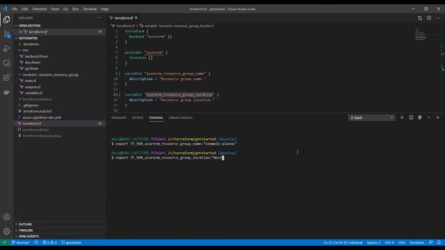This screenshot has width=445, height=250.
Task: Expand the Outline section
Action: (x=25, y=224)
